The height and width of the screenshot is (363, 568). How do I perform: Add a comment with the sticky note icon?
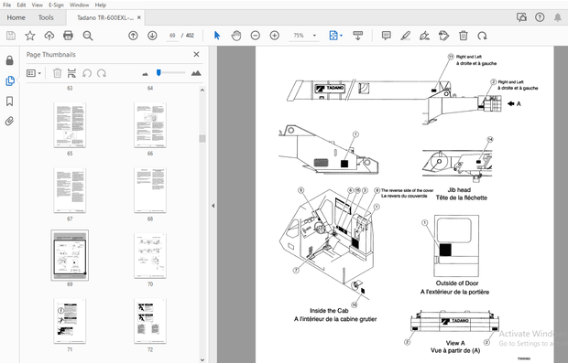click(387, 36)
